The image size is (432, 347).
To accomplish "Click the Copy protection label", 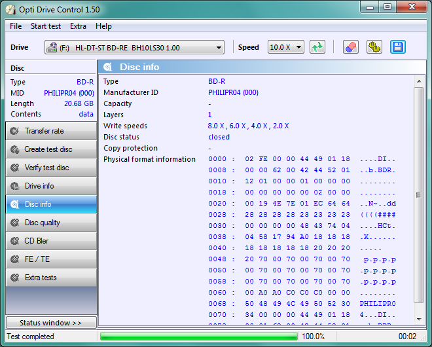I will click(130, 148).
